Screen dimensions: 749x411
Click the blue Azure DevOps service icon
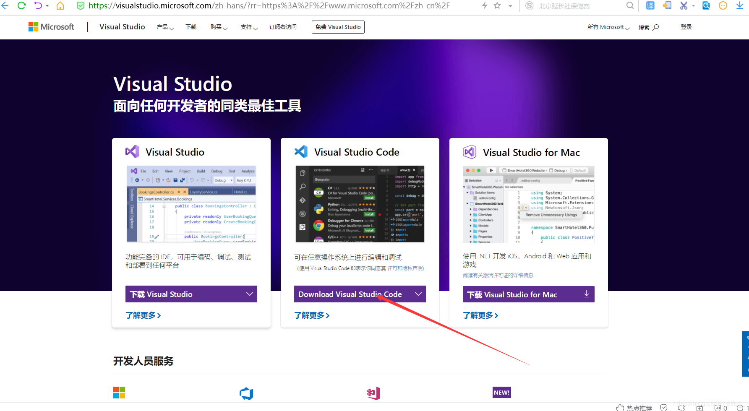point(246,393)
